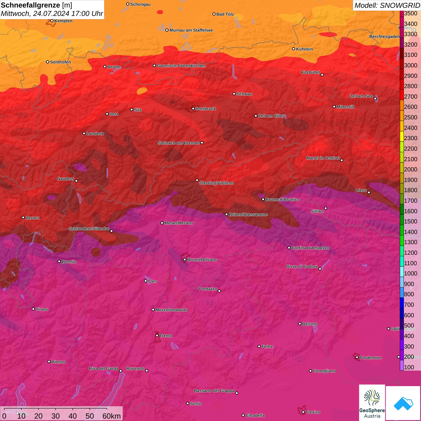The height and width of the screenshot is (421, 421).
Task: Click the Reutte label
Action: pos(114,67)
